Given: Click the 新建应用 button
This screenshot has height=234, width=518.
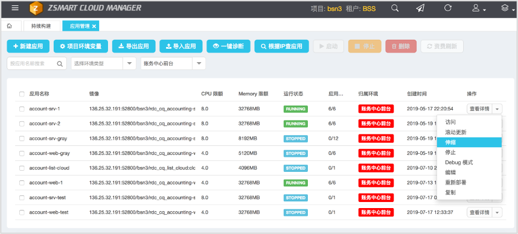Looking at the screenshot, I should tap(28, 46).
